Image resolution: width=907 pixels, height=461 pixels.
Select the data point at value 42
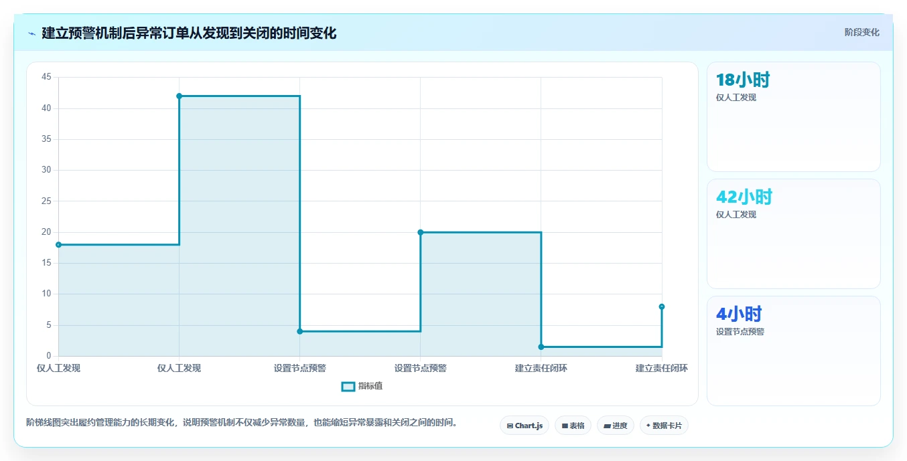pos(179,96)
